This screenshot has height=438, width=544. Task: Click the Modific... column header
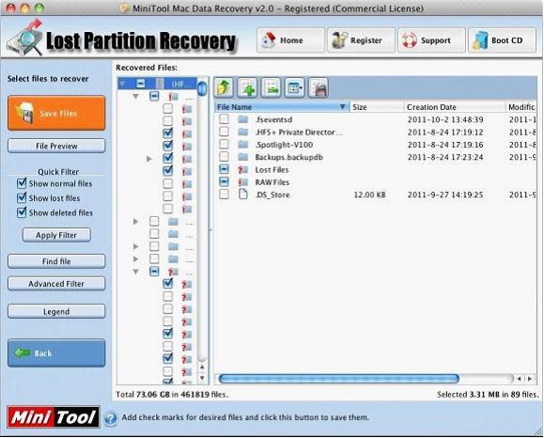coord(521,107)
